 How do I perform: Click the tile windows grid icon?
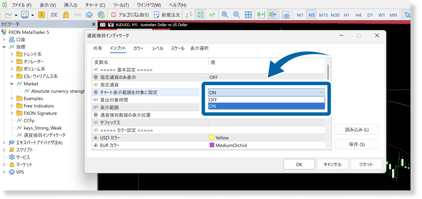tap(249, 15)
